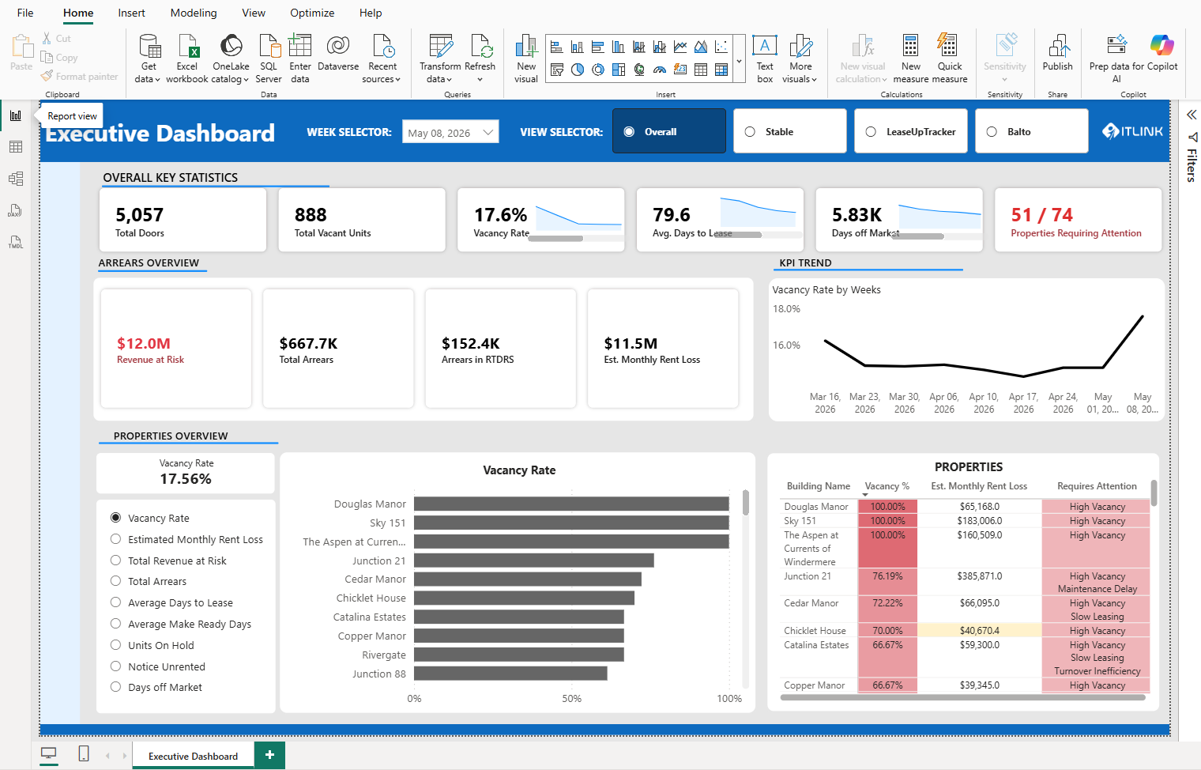Select the Stable view option
1201x770 pixels.
click(x=789, y=131)
